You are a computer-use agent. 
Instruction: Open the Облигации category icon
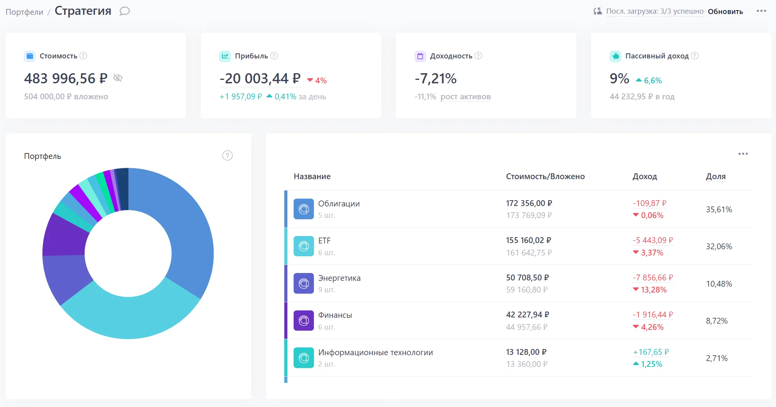304,209
